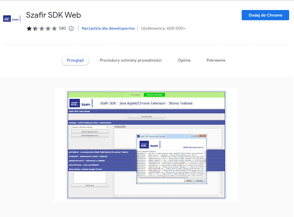Click the KIR Szafir extension logo
The width and height of the screenshot is (294, 217).
[12, 19]
